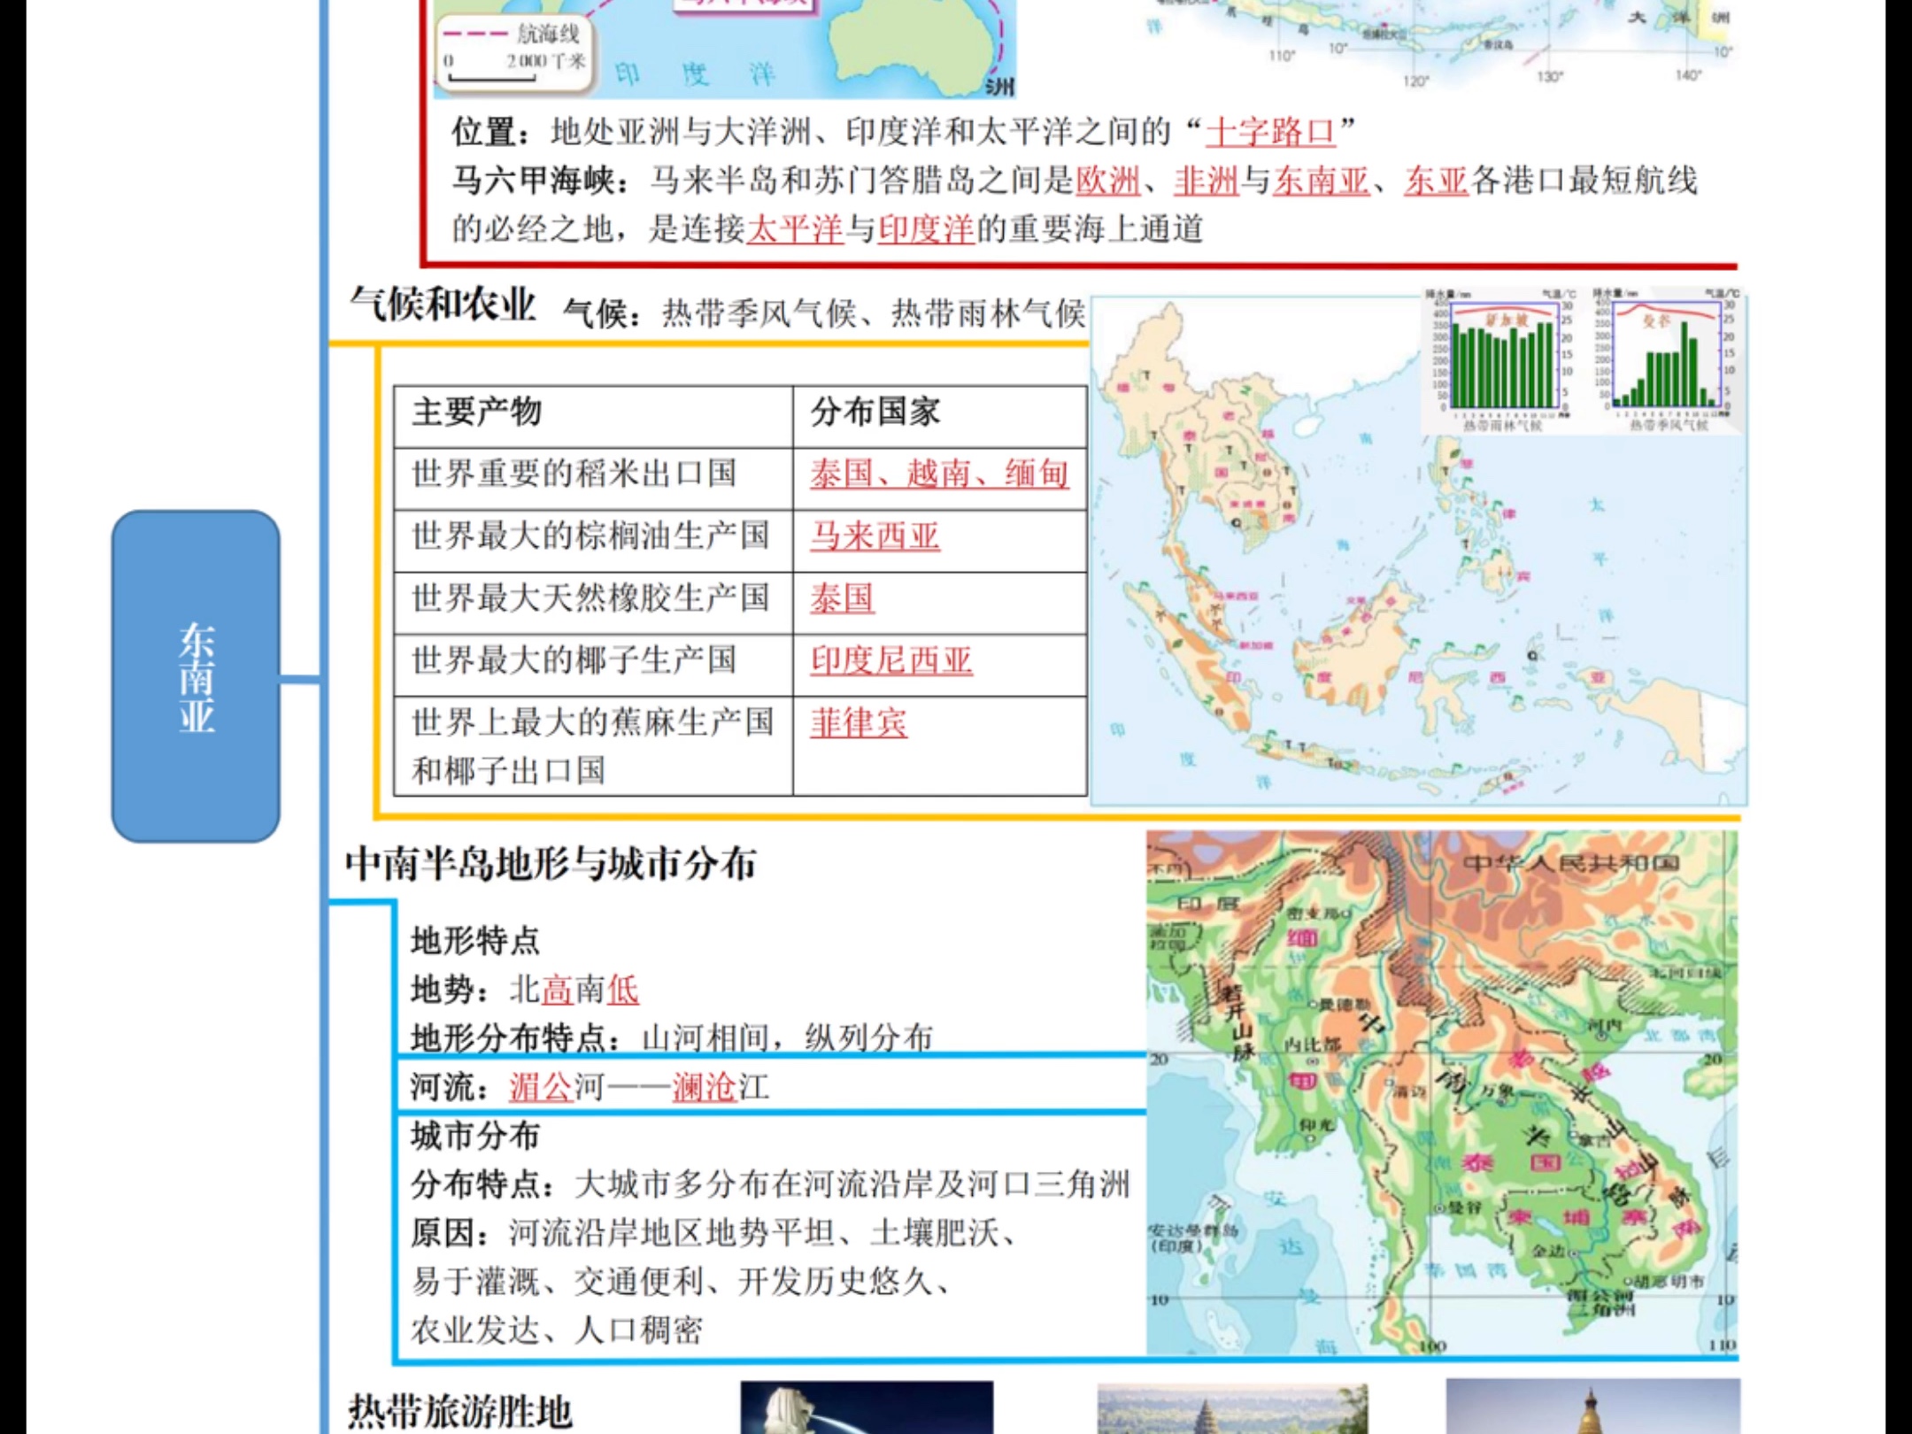
Task: Click the temple landscape photo
Action: coord(1232,1409)
